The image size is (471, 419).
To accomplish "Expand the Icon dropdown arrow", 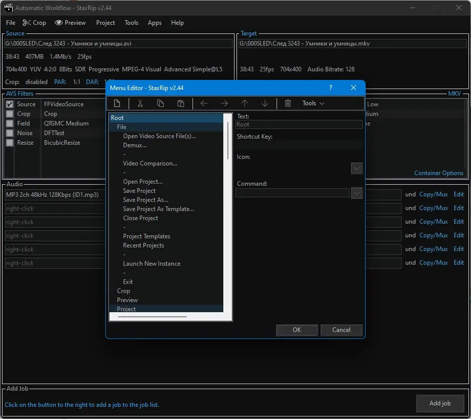I will [357, 168].
